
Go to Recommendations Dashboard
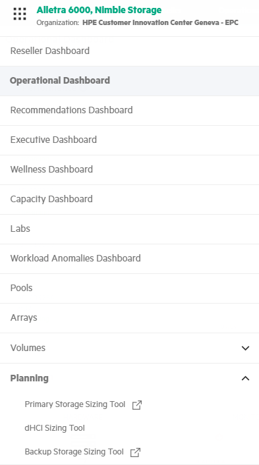pos(71,110)
